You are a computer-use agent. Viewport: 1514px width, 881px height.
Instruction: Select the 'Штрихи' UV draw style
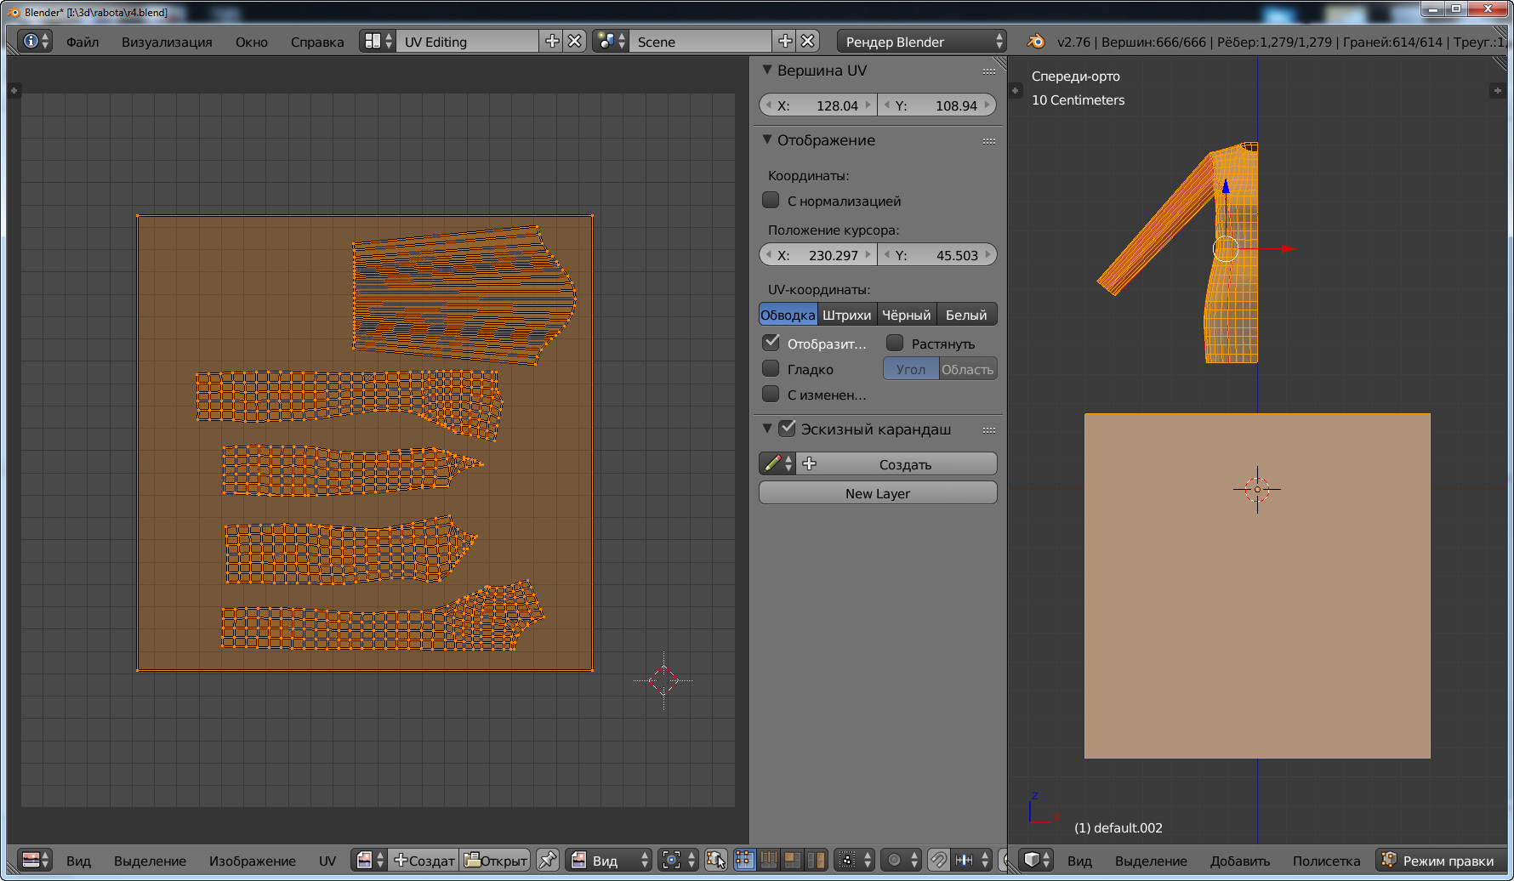(x=846, y=315)
